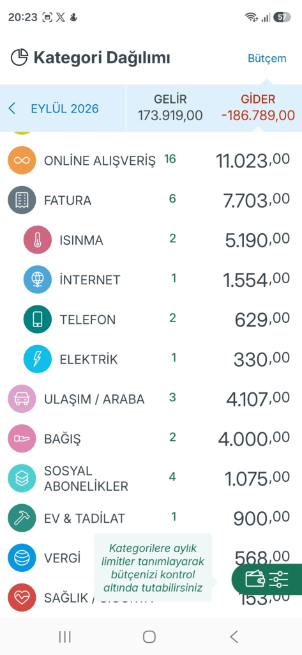Viewport: 302px width, 655px height.
Task: Select the Isınma thermometer icon
Action: click(38, 240)
